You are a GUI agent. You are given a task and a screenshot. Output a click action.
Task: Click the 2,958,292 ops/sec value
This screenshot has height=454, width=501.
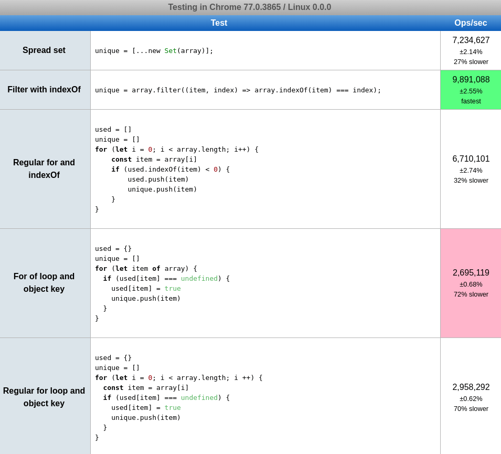[471, 387]
